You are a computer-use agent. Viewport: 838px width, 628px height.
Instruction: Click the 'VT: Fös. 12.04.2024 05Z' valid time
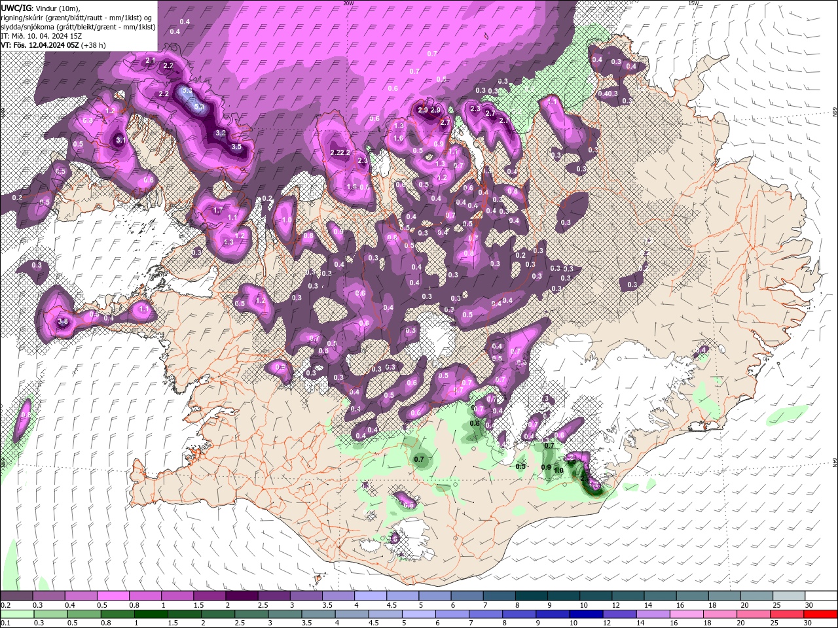tap(41, 45)
